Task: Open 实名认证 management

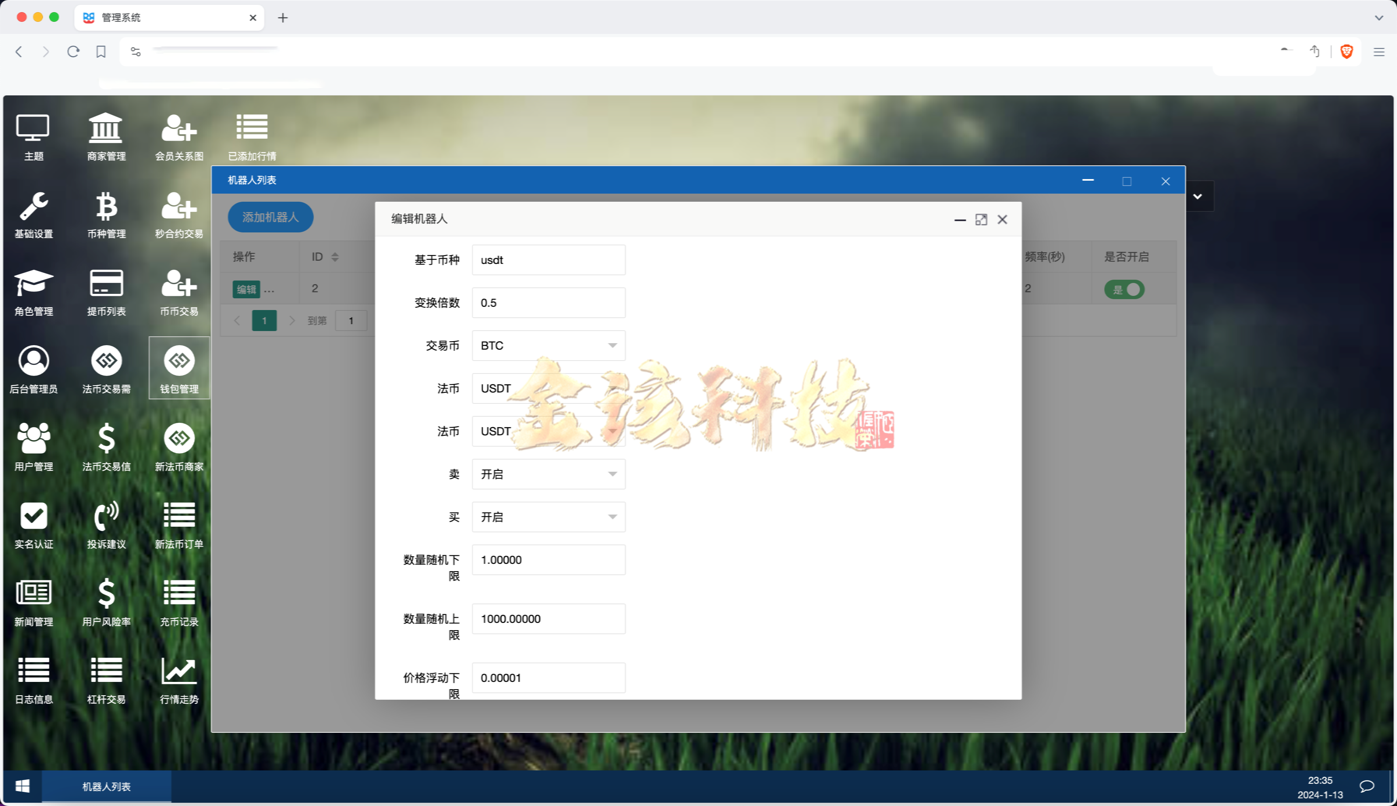Action: pos(33,525)
